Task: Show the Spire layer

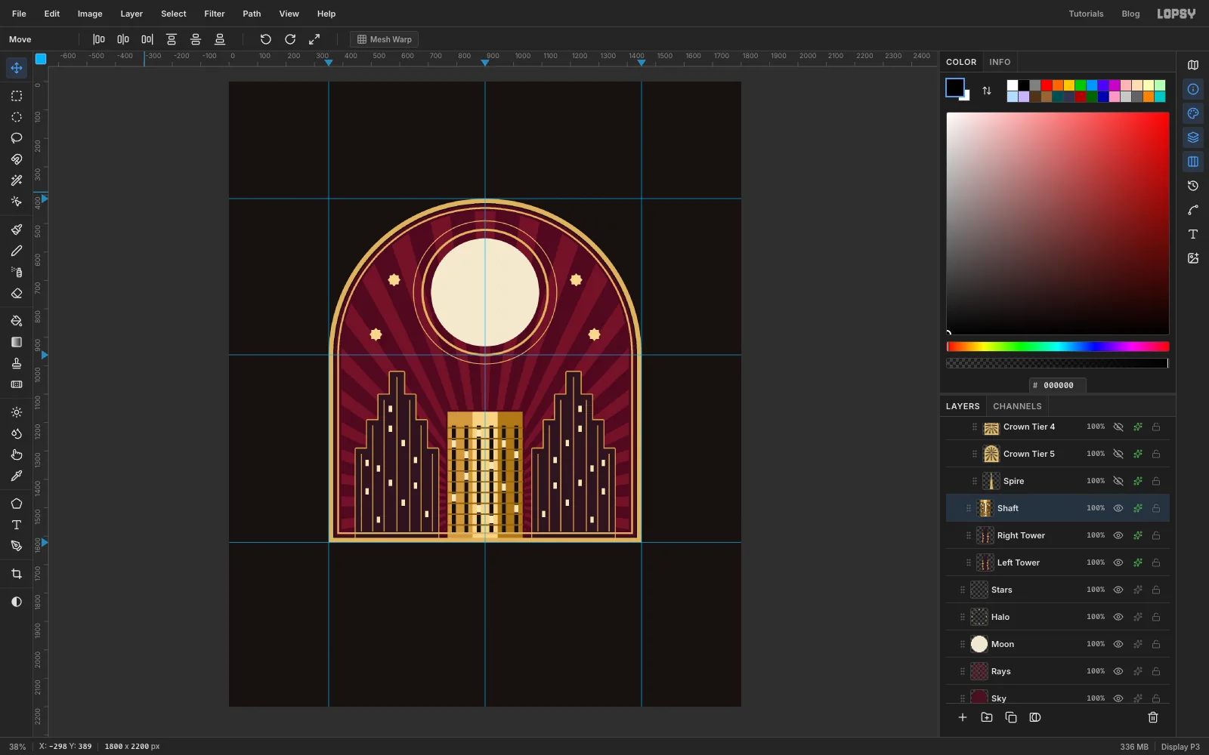Action: (1118, 481)
